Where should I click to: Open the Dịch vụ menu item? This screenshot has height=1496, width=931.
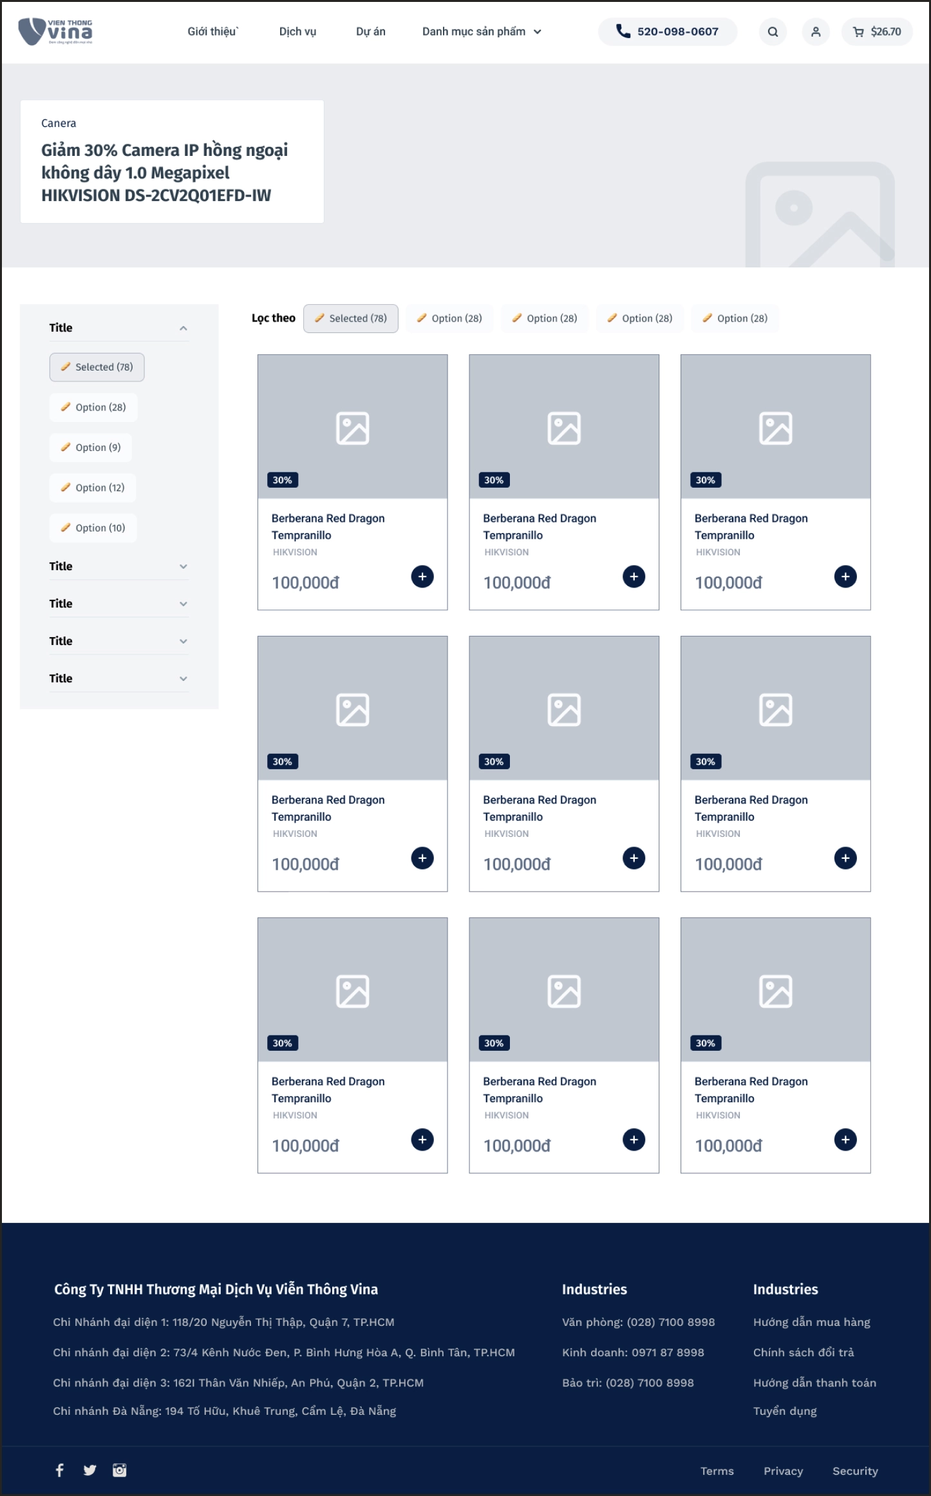point(297,32)
